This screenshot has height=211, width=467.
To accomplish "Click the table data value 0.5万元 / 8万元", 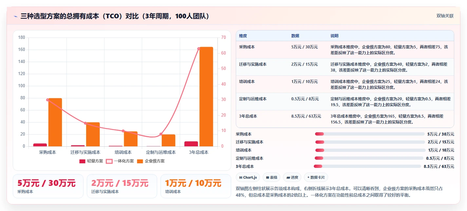I will click(x=305, y=99).
